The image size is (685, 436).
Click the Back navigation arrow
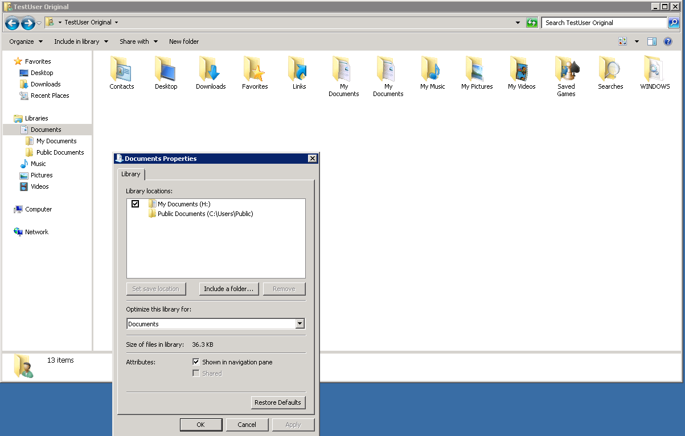(12, 23)
